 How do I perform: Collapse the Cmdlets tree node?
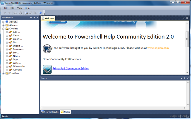pyautogui.click(x=3, y=29)
